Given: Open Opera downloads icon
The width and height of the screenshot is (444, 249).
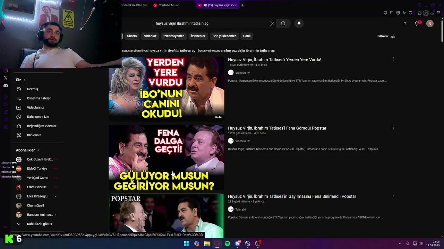Looking at the screenshot, I should tap(432, 13).
